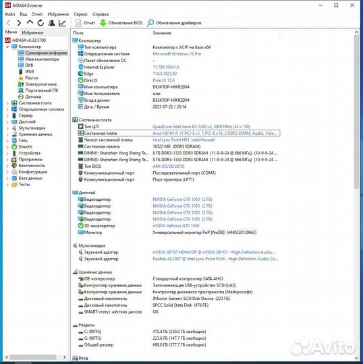The height and width of the screenshot is (364, 363).
Task: Expand the Дисплей tree node
Action: pyautogui.click(x=7, y=122)
